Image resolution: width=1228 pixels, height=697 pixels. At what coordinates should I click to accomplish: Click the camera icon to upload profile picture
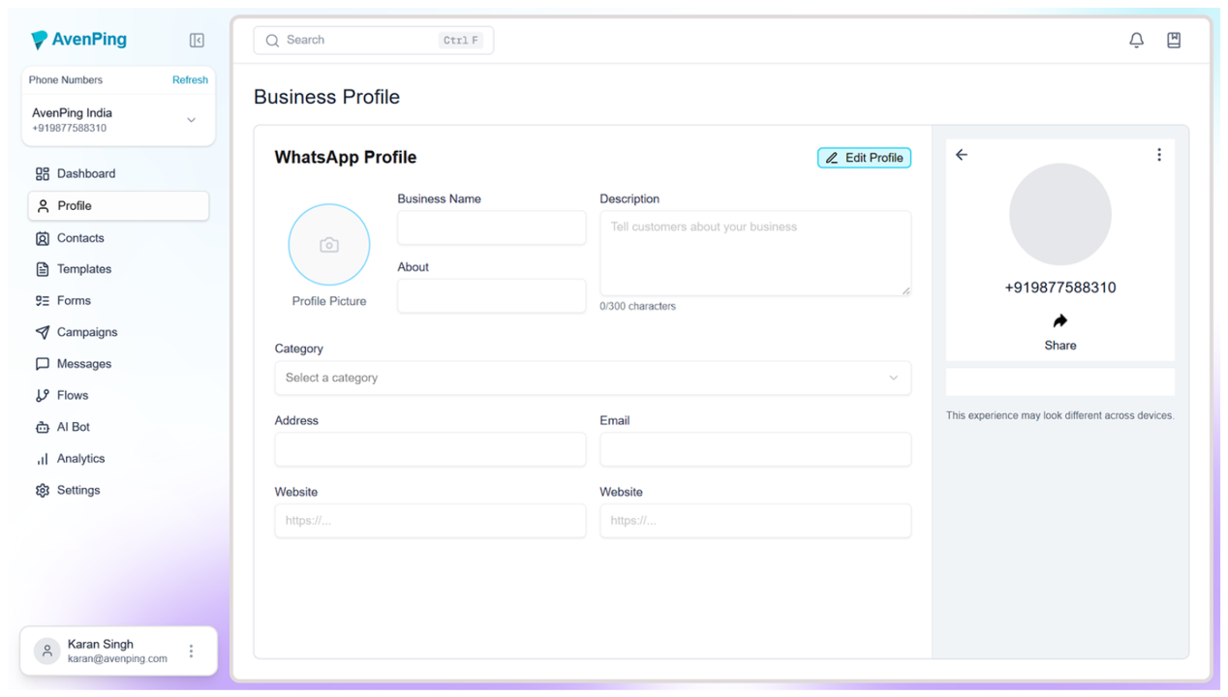pos(329,245)
